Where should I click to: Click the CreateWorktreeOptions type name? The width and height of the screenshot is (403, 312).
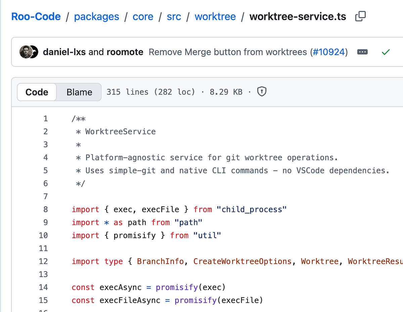(x=242, y=261)
